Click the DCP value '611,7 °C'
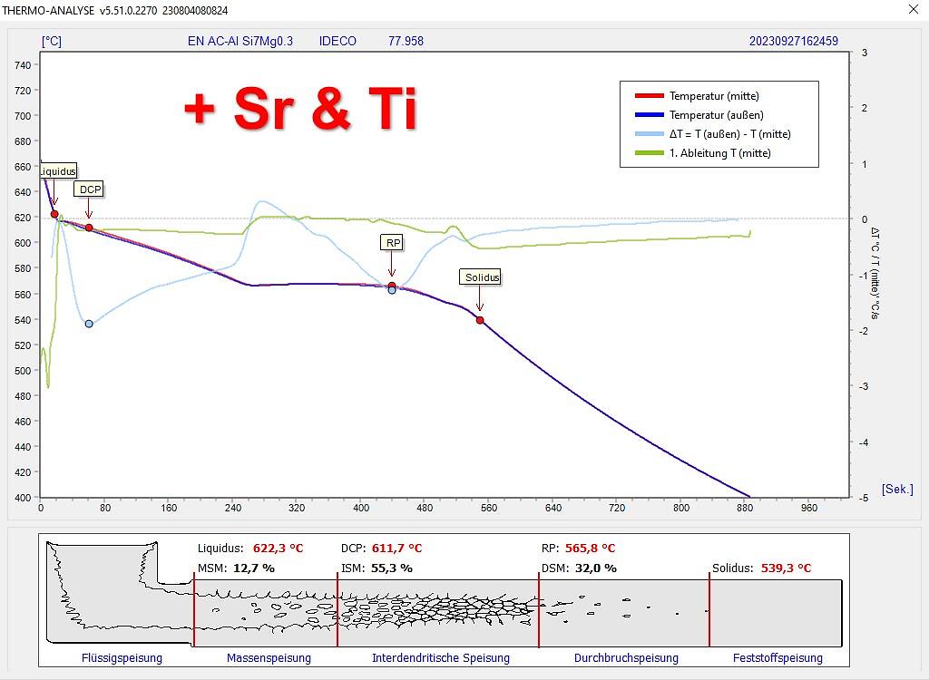Screen dimensions: 929x680 pos(397,548)
